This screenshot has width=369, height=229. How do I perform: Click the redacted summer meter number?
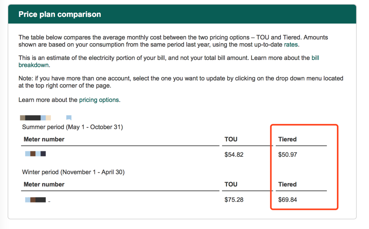[x=36, y=154]
